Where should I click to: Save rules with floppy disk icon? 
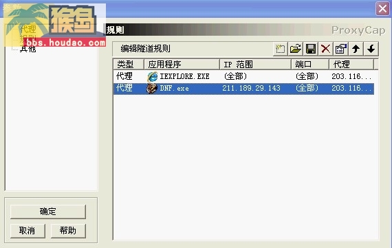pos(310,49)
